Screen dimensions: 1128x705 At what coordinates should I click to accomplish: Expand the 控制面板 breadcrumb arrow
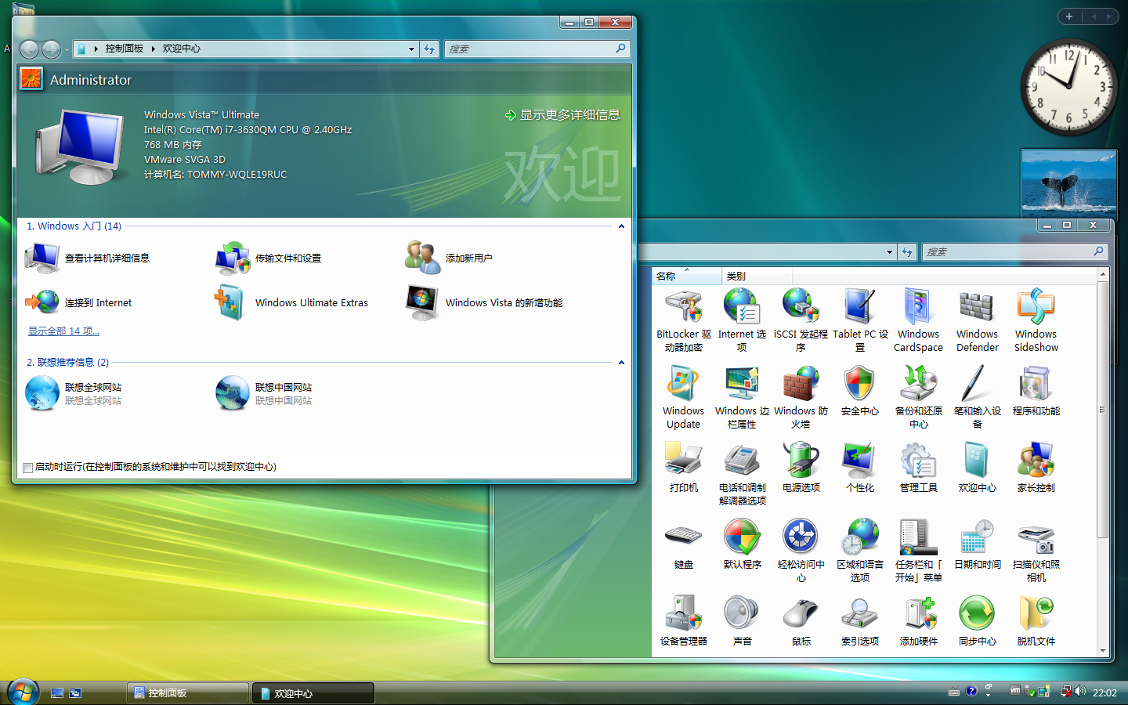(x=153, y=49)
